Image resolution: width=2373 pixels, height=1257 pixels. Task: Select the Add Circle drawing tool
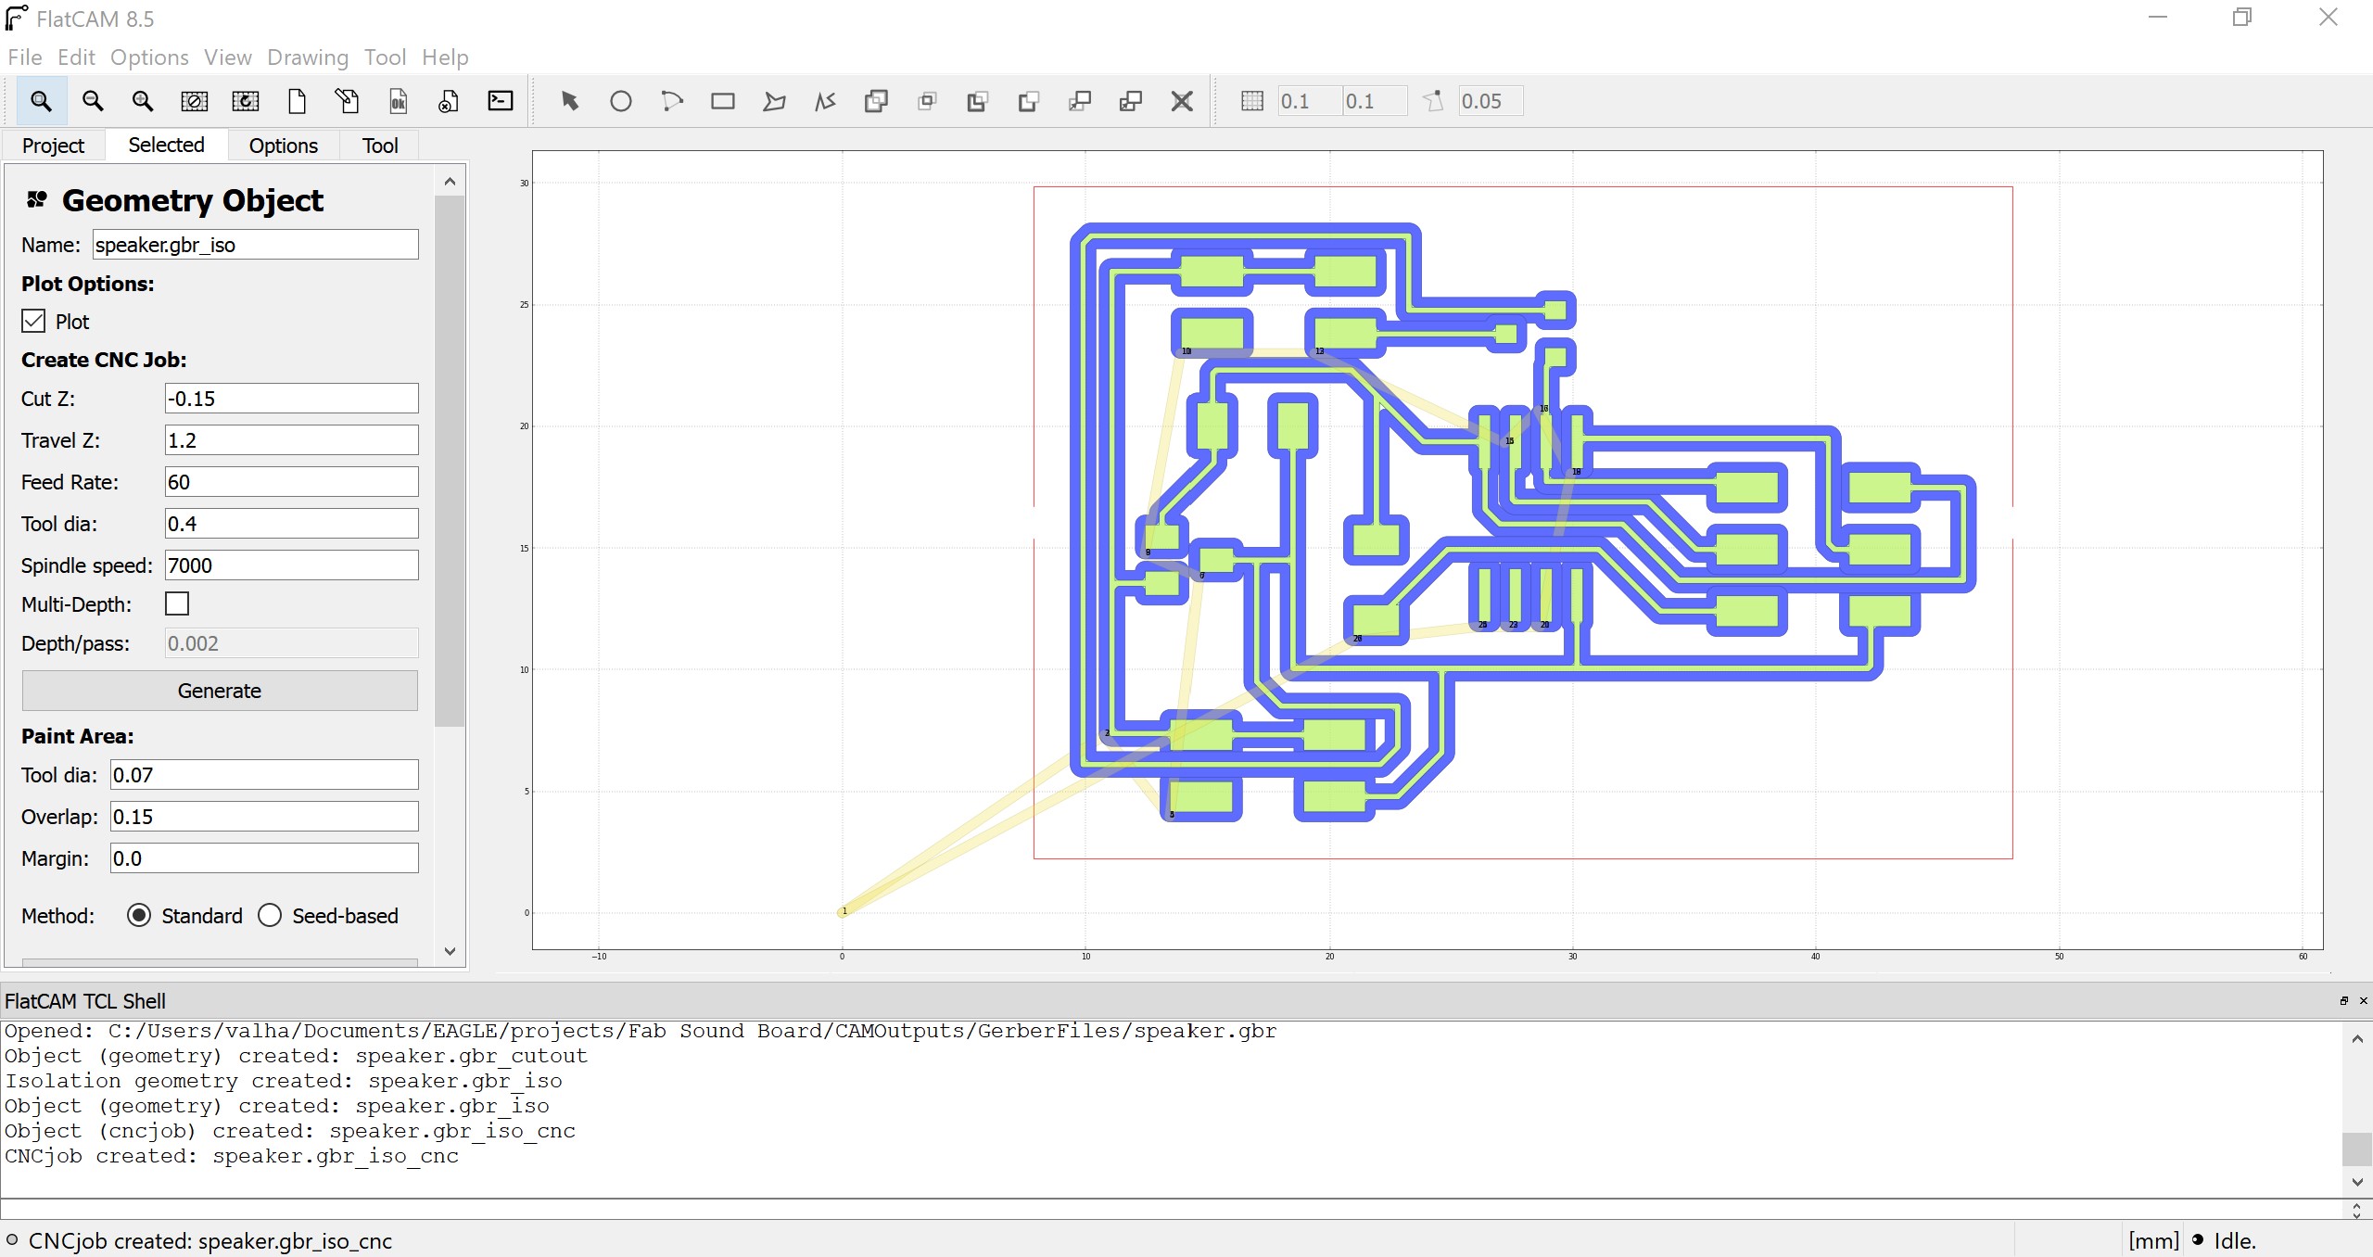coord(621,101)
